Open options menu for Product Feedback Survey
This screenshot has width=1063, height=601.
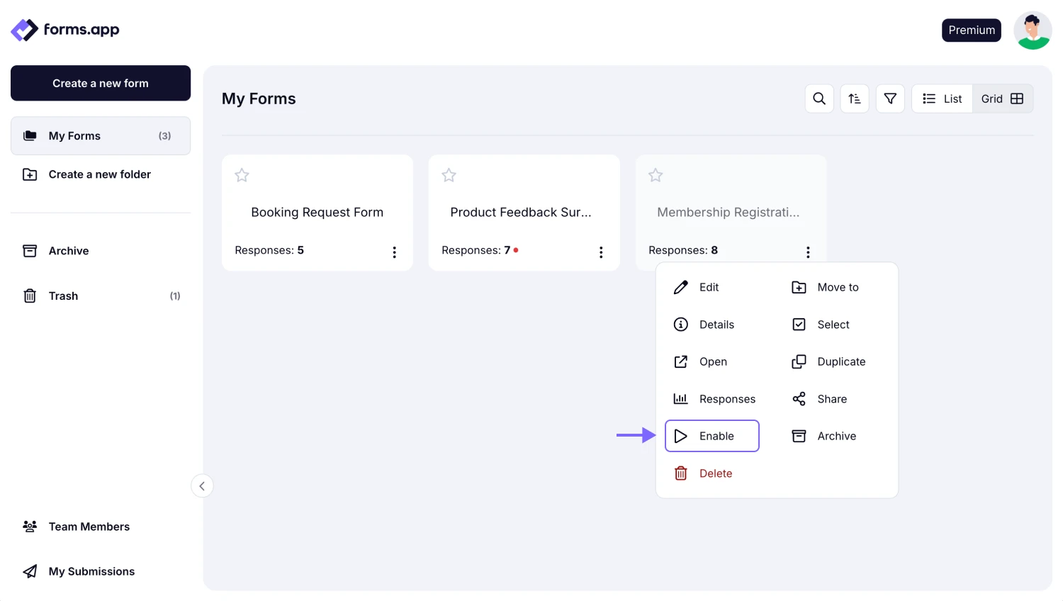click(x=601, y=252)
